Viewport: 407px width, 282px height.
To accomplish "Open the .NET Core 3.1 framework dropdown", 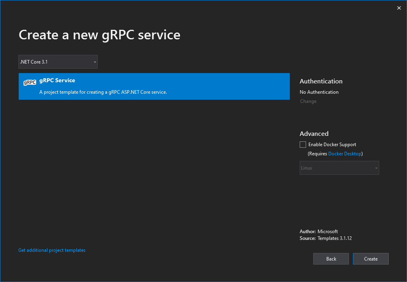I will click(58, 62).
